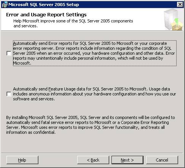
Task: Tick the Feature Usage data checkbox
Action: tap(9, 94)
